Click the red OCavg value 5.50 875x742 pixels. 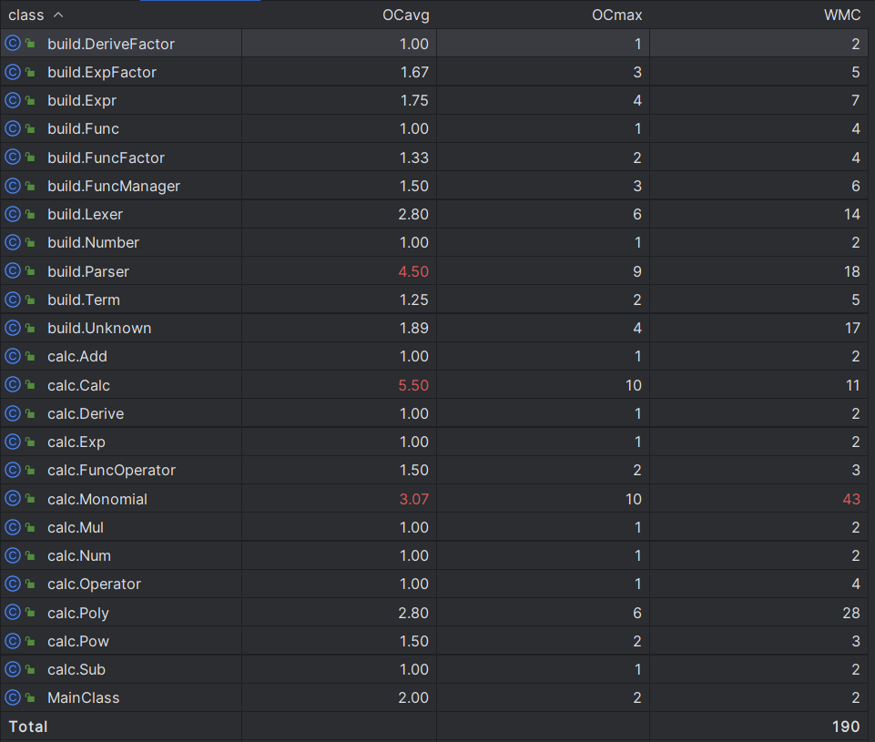point(413,385)
